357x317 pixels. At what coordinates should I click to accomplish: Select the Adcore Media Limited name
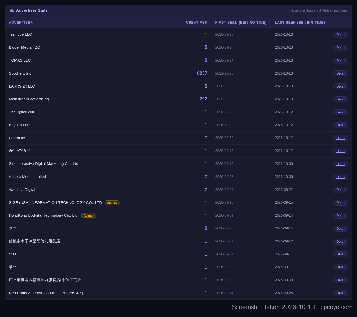[x=27, y=177]
